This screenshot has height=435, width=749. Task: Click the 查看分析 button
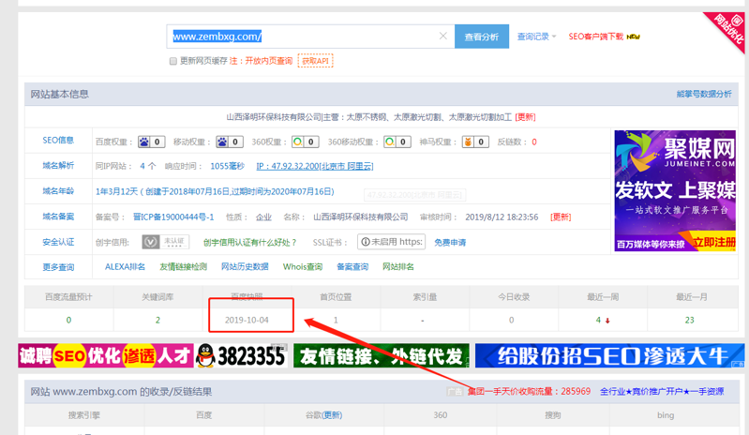tap(482, 37)
